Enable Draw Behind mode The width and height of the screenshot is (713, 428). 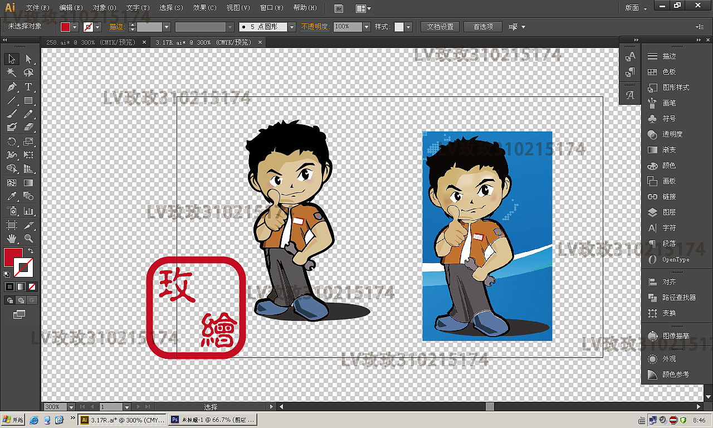21,300
